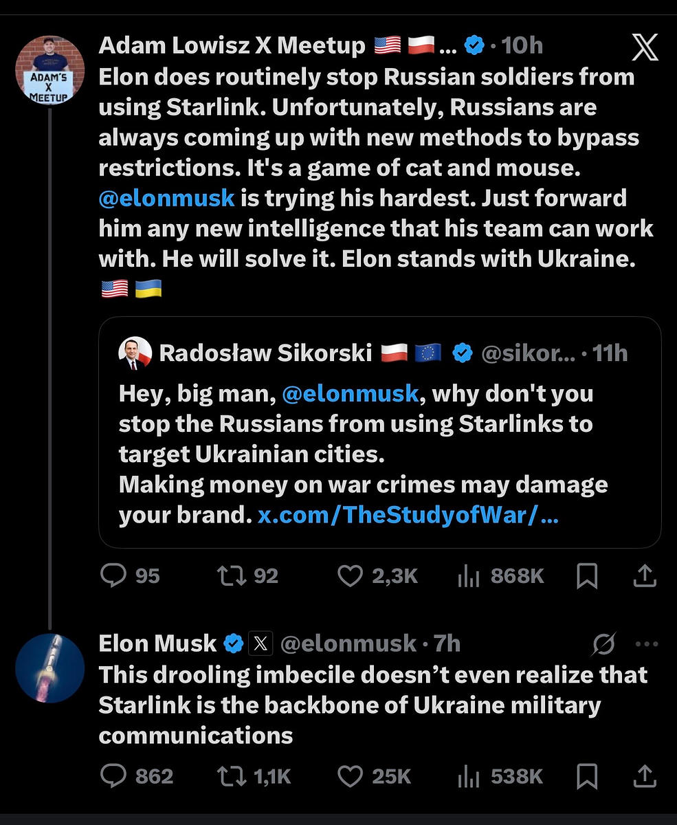Bookmark Adam Lowisz's post
The image size is (677, 825).
(x=587, y=576)
